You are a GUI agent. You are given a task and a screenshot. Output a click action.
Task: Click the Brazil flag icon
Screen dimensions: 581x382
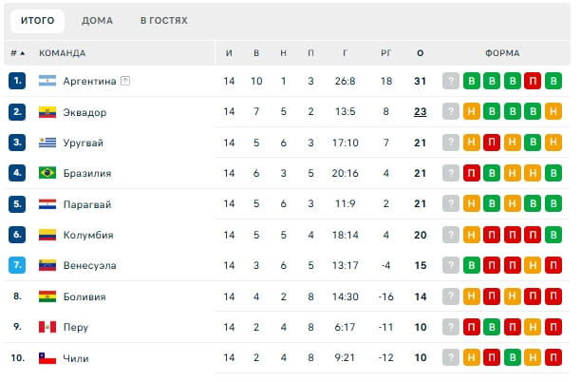click(x=47, y=173)
